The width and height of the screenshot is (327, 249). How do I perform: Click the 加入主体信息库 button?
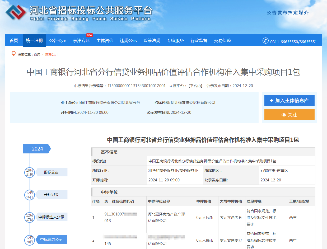(x=289, y=100)
